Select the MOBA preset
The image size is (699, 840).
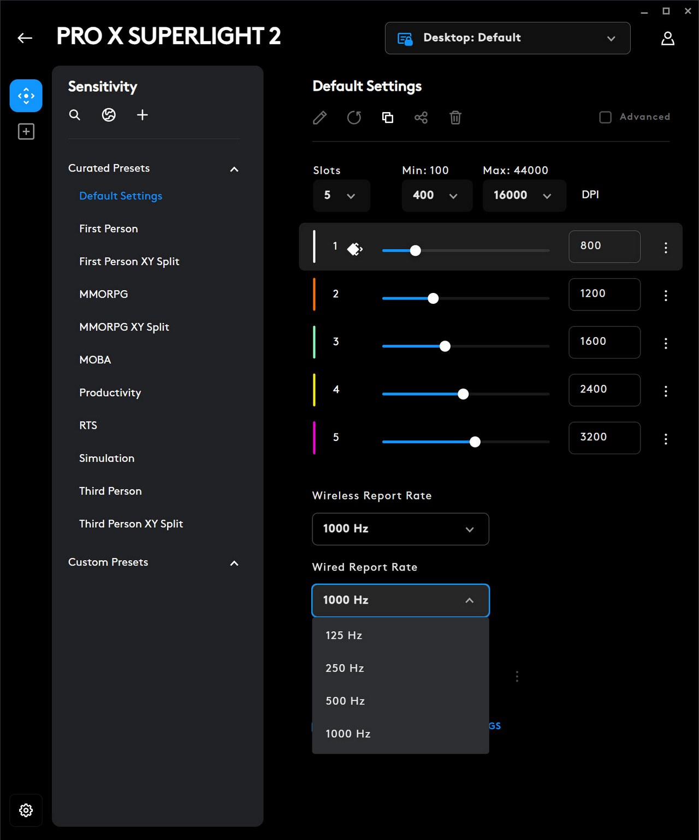pos(95,360)
